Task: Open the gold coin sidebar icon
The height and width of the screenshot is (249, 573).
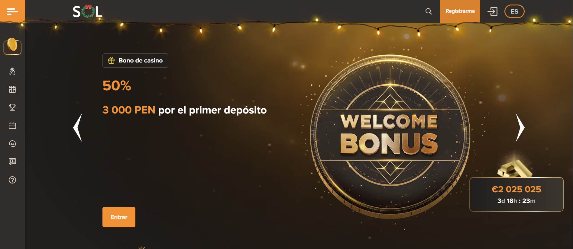Action: pyautogui.click(x=12, y=46)
